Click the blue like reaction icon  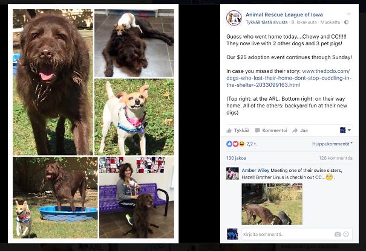tap(229, 144)
